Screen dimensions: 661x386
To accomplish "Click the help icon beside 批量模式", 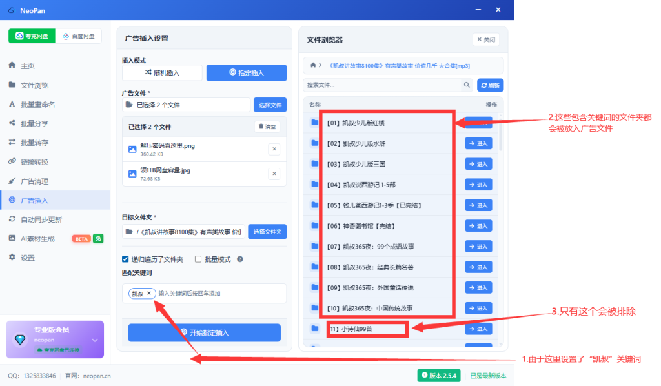I will 240,259.
